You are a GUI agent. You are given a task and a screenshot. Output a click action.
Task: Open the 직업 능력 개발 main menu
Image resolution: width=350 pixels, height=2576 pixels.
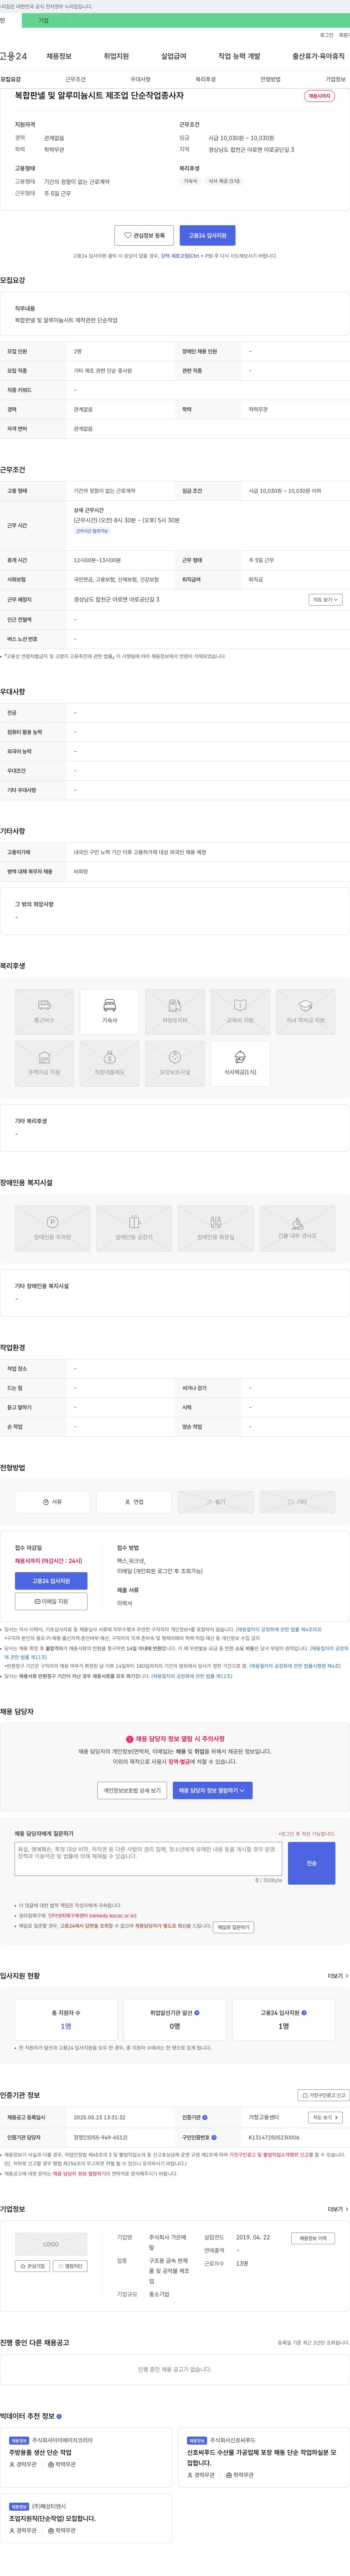point(239,56)
